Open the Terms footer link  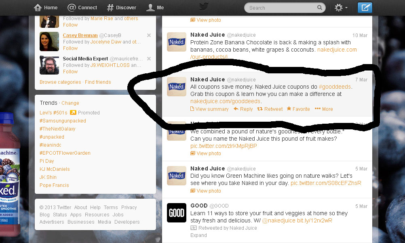click(x=111, y=208)
